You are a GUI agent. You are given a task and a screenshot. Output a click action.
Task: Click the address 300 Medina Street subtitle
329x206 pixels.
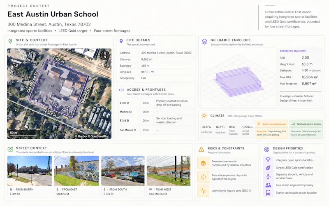[49, 24]
